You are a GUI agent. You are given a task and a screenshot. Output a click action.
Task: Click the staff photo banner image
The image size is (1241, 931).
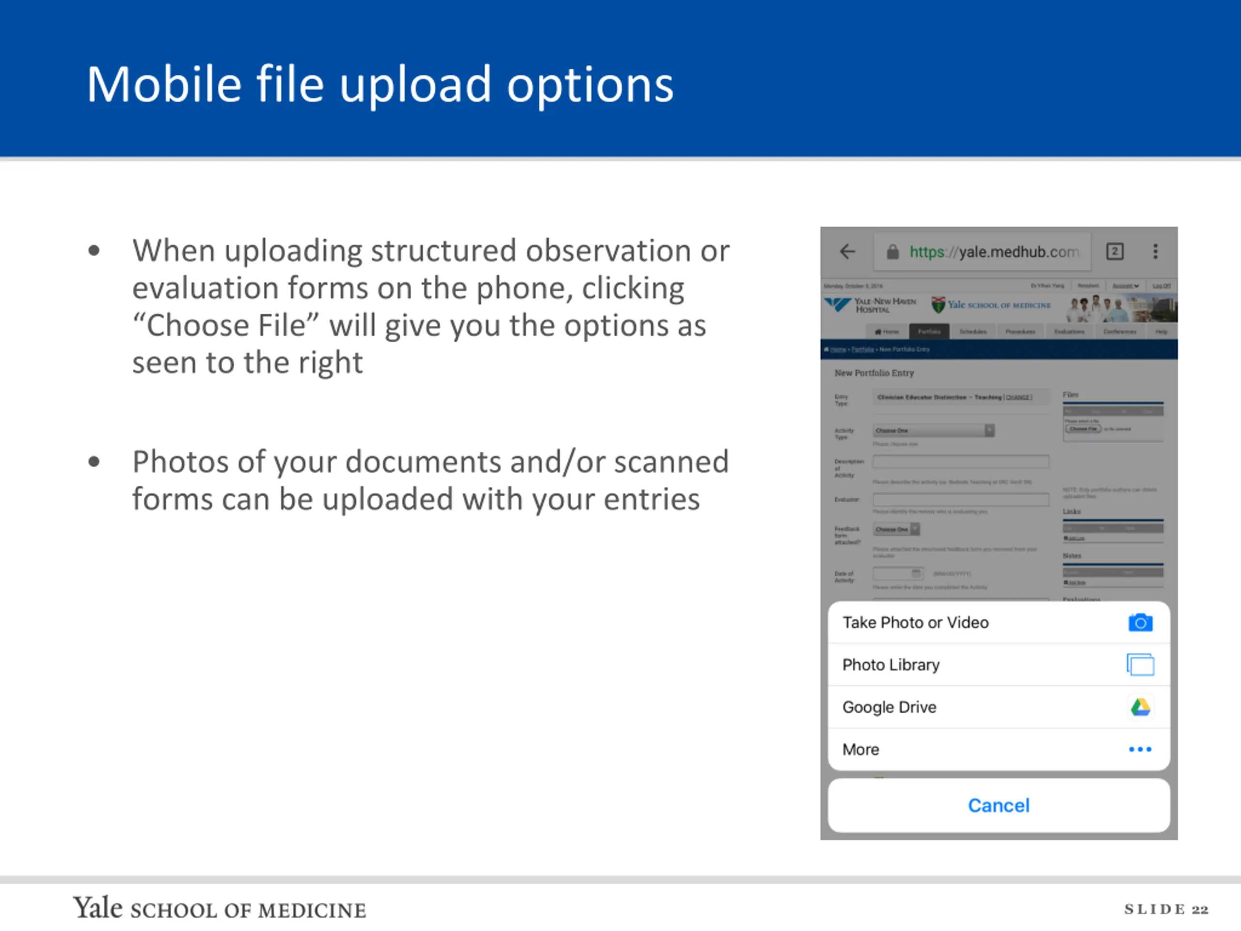tap(1121, 307)
